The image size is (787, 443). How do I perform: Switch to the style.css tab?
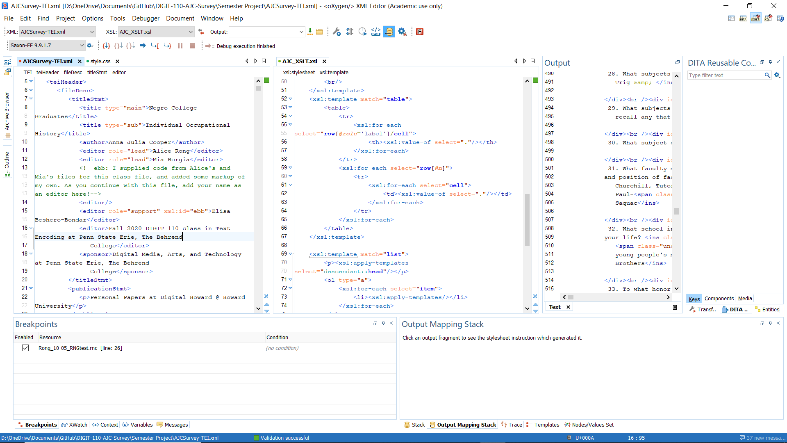[x=100, y=61]
